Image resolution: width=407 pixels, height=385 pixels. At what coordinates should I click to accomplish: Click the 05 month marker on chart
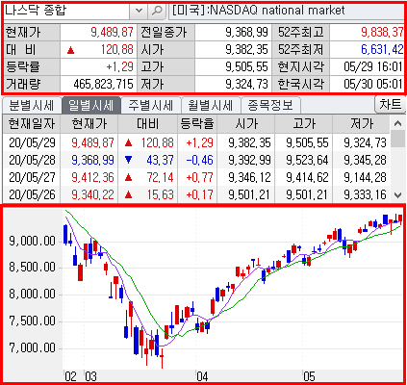click(309, 376)
